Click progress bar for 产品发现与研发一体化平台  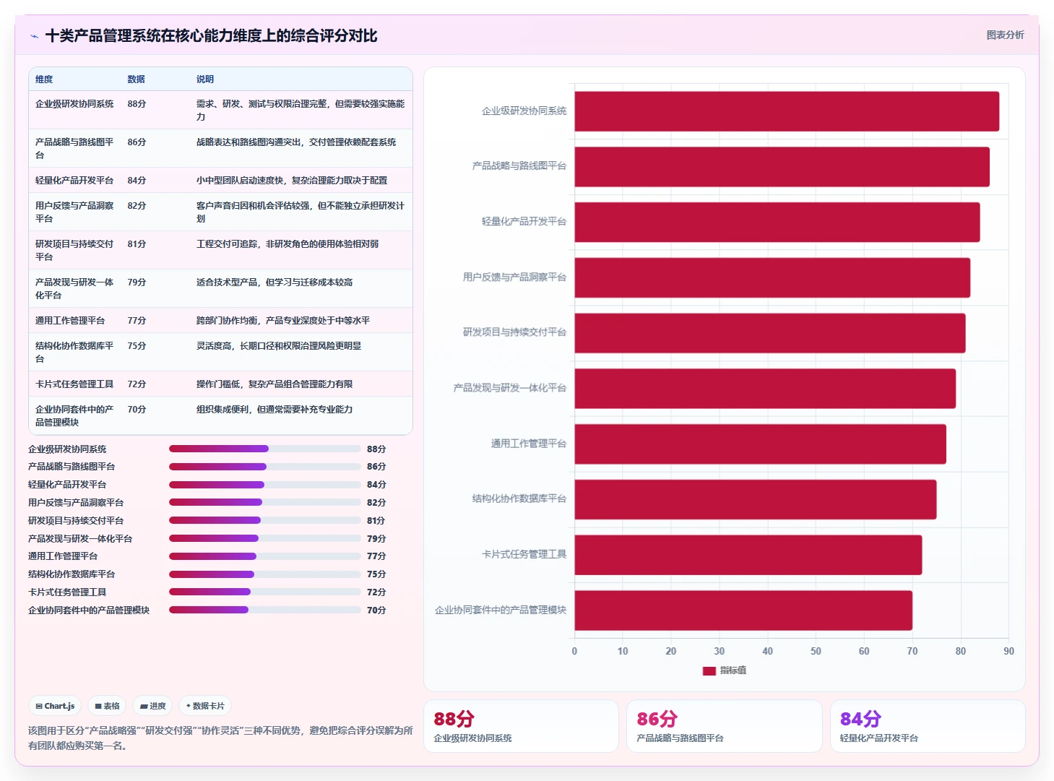(x=264, y=538)
